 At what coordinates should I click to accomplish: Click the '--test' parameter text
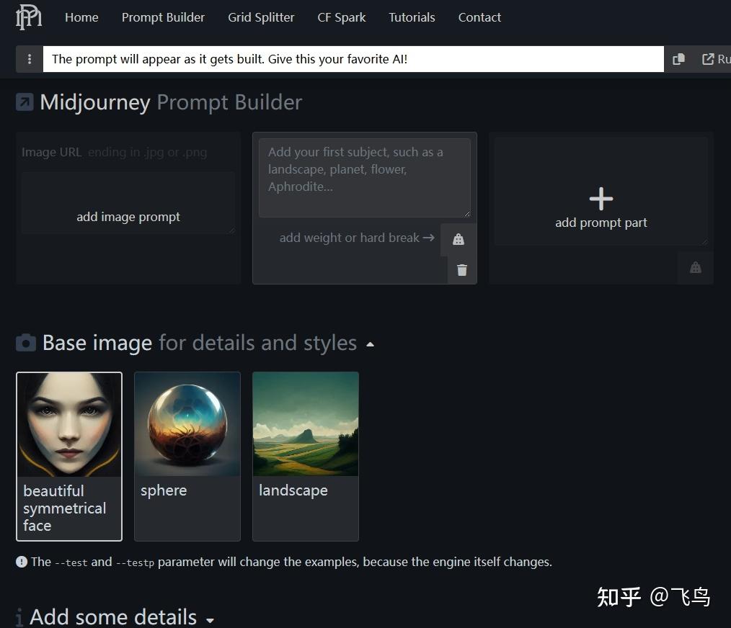click(x=71, y=562)
